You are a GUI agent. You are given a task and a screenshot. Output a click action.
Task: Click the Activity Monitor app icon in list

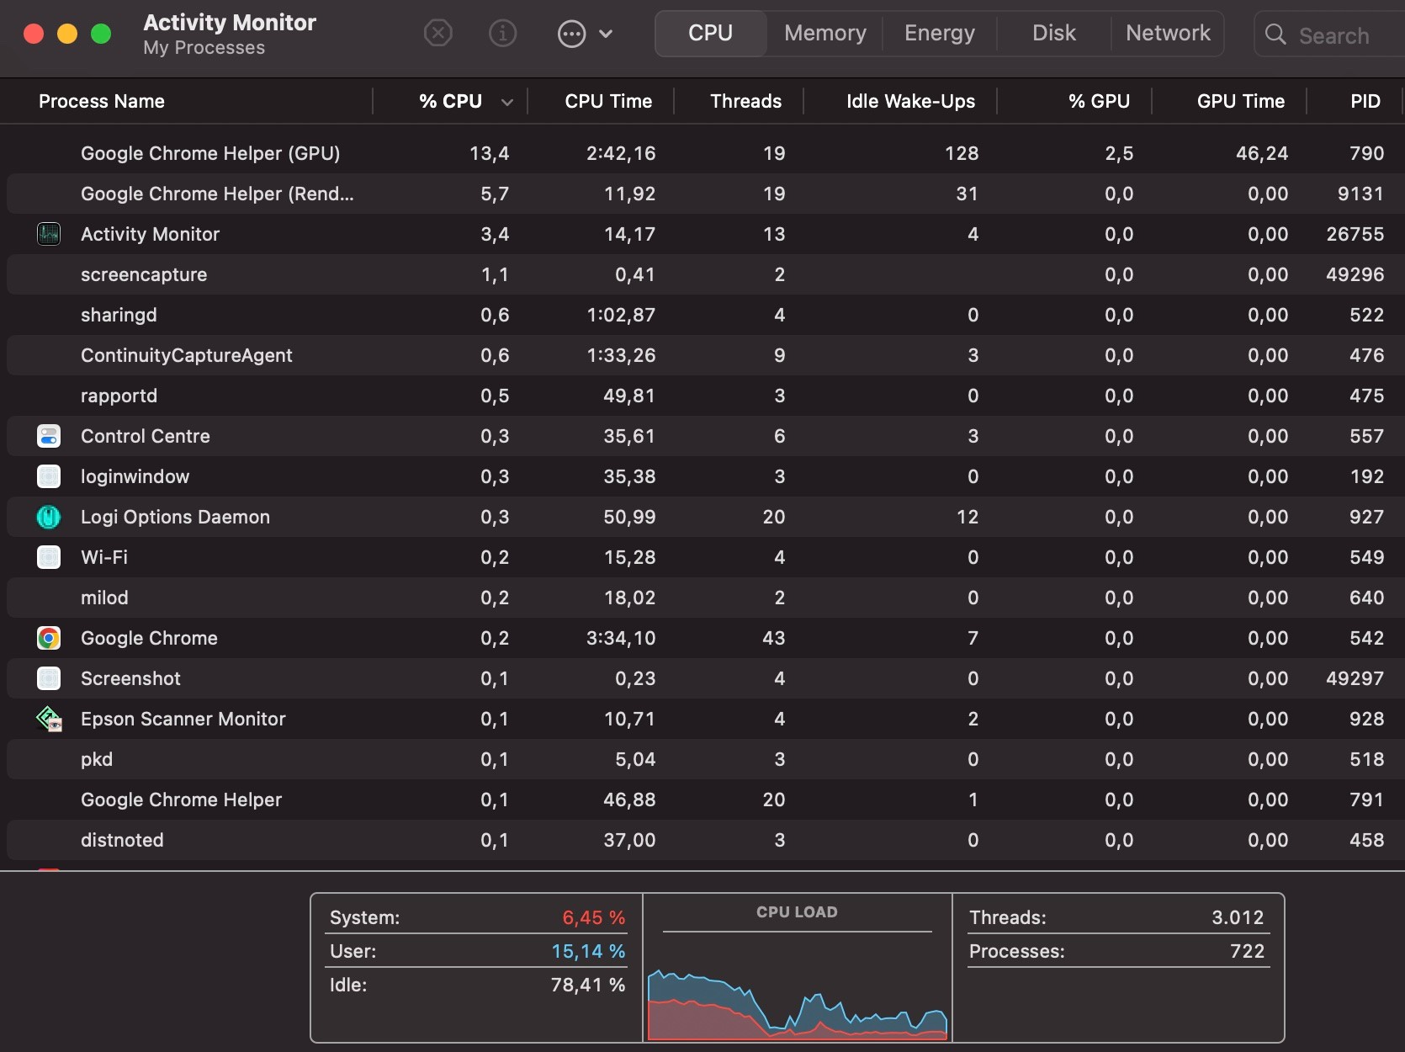point(49,234)
